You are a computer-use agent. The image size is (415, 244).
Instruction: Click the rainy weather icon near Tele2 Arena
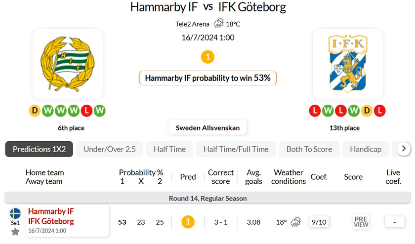(218, 23)
